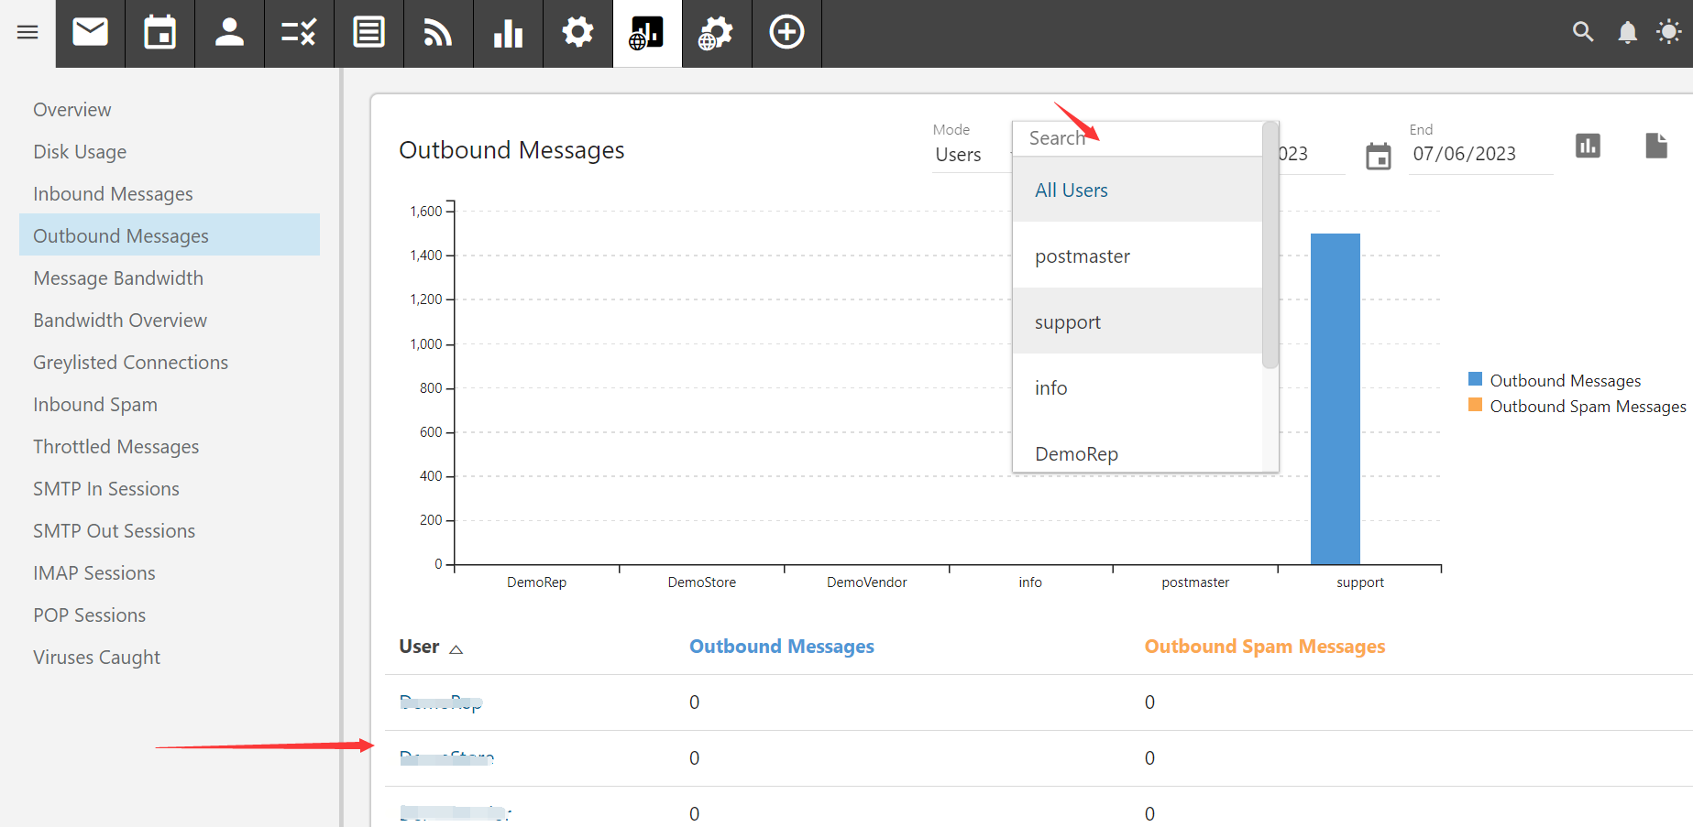Open the Calendar icon

coord(160,33)
